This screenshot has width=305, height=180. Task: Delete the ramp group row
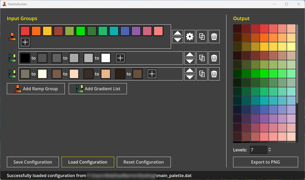tap(214, 37)
